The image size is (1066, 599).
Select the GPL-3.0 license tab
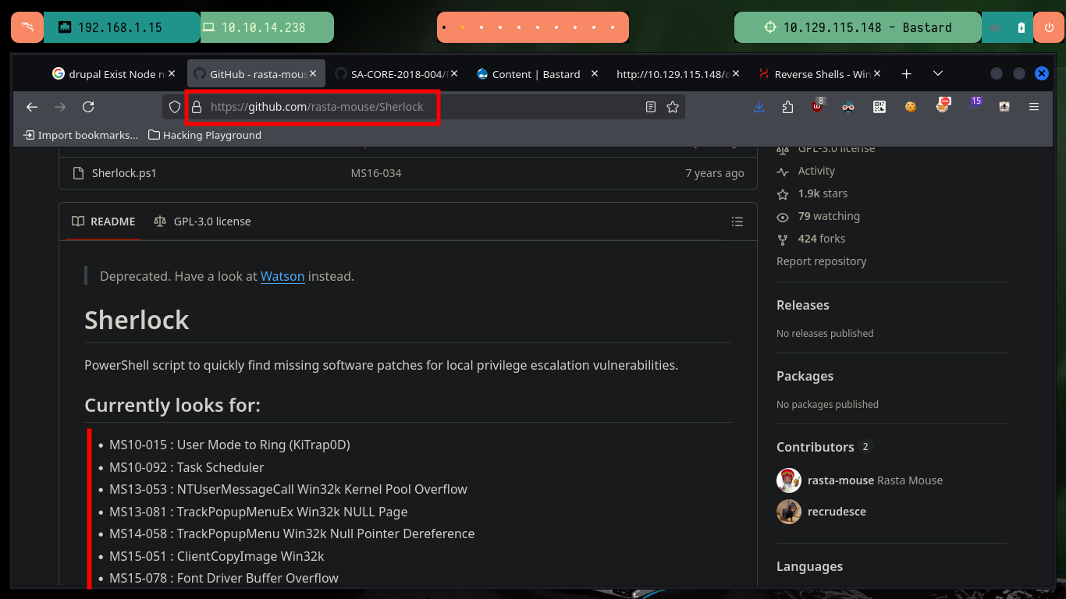coord(202,222)
